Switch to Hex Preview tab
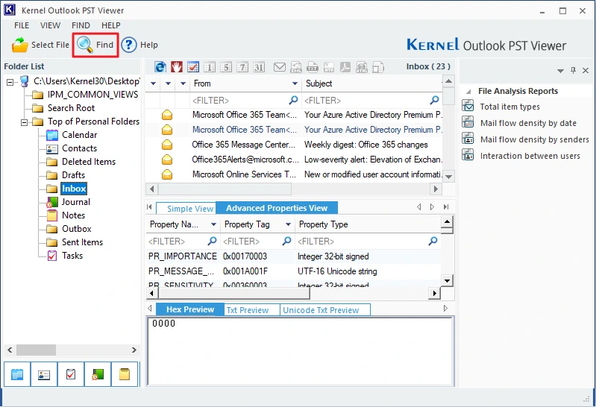Image resolution: width=596 pixels, height=407 pixels. click(190, 309)
